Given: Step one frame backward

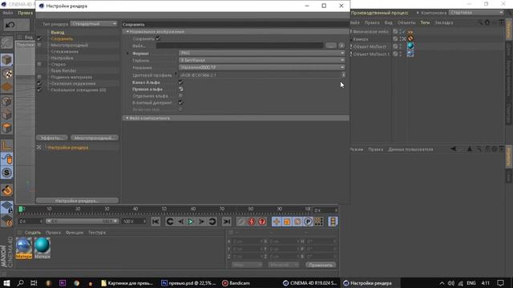Looking at the screenshot, I should click(x=180, y=222).
